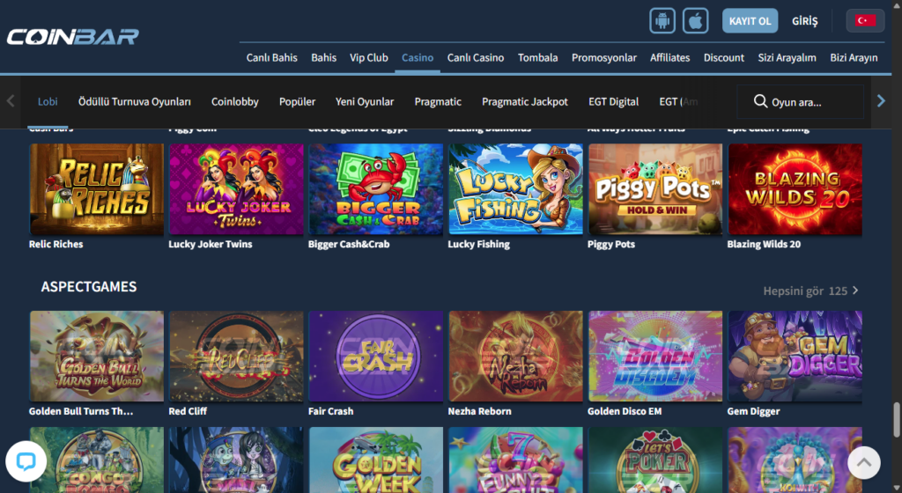The width and height of the screenshot is (902, 493).
Task: Switch to the Popüler games tab
Action: [297, 102]
